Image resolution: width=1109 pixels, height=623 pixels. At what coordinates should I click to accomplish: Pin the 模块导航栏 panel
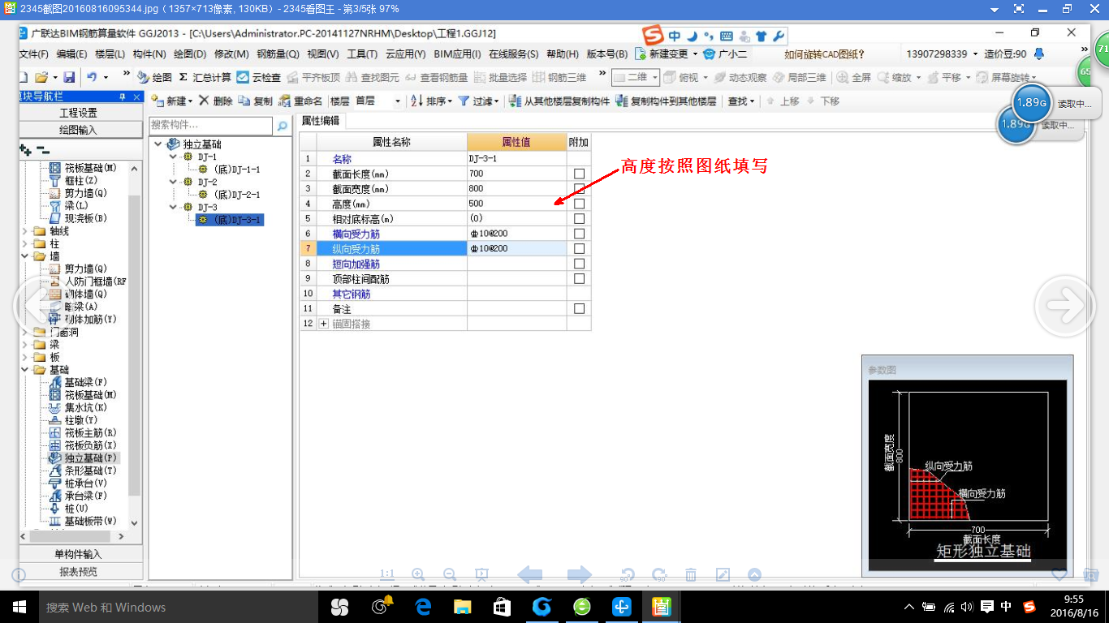(x=123, y=97)
